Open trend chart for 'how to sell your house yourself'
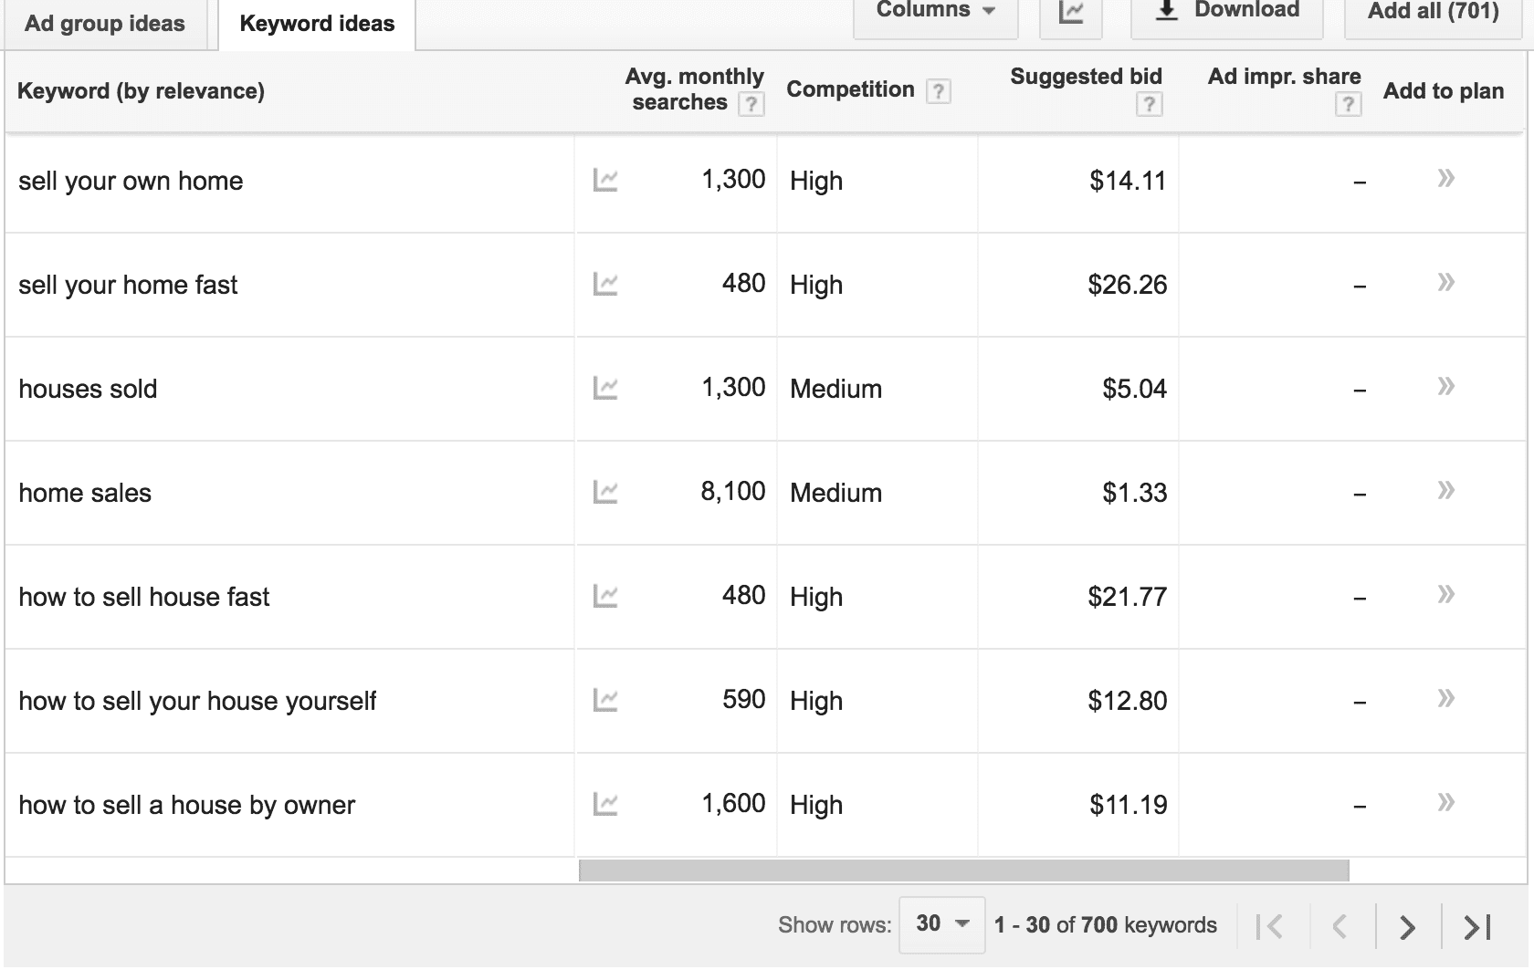This screenshot has width=1534, height=980. [x=605, y=700]
